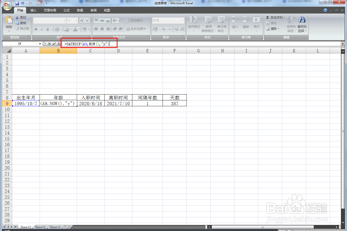Decrease font size with the small A icon
This screenshot has height=231, width=347.
point(87,20)
